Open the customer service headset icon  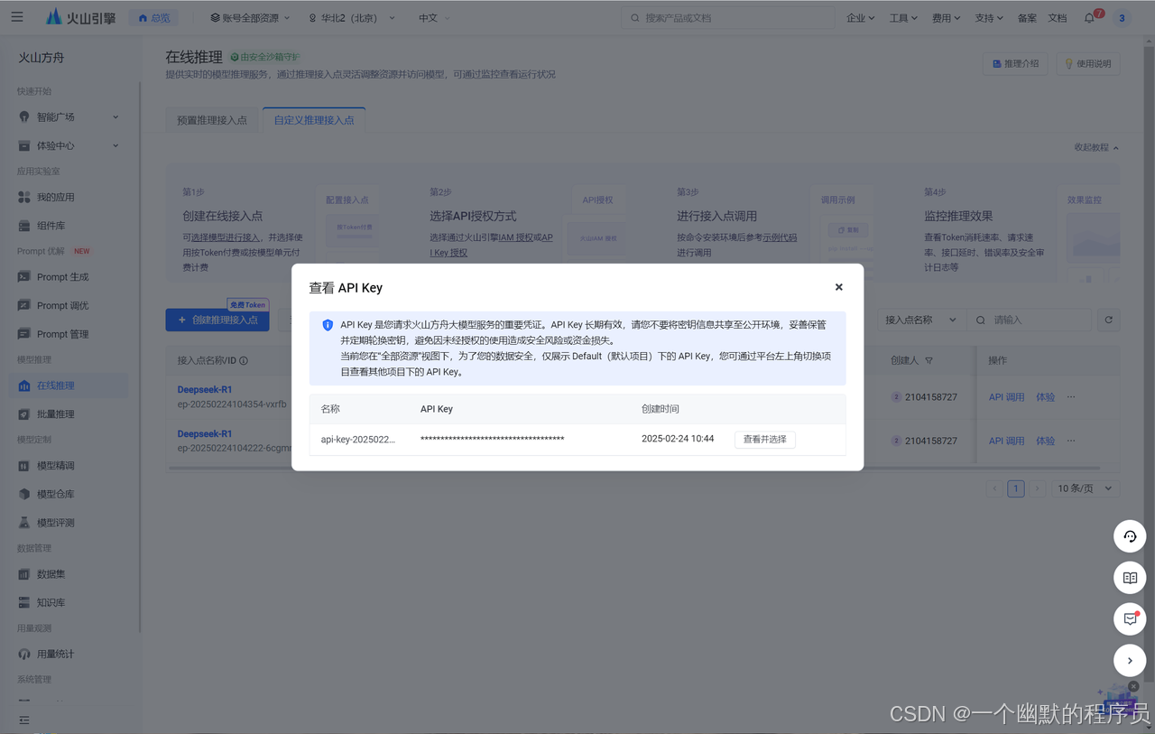tap(1130, 536)
